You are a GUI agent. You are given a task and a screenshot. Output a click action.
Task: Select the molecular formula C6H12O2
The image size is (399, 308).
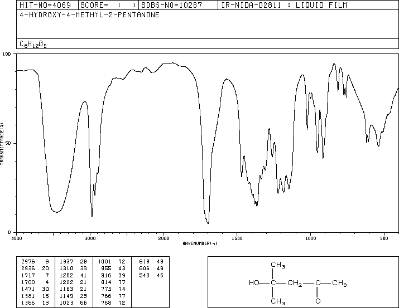point(33,45)
